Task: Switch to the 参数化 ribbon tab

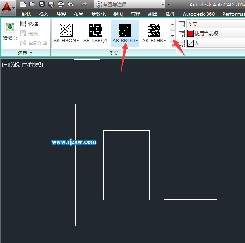Action: (98, 14)
